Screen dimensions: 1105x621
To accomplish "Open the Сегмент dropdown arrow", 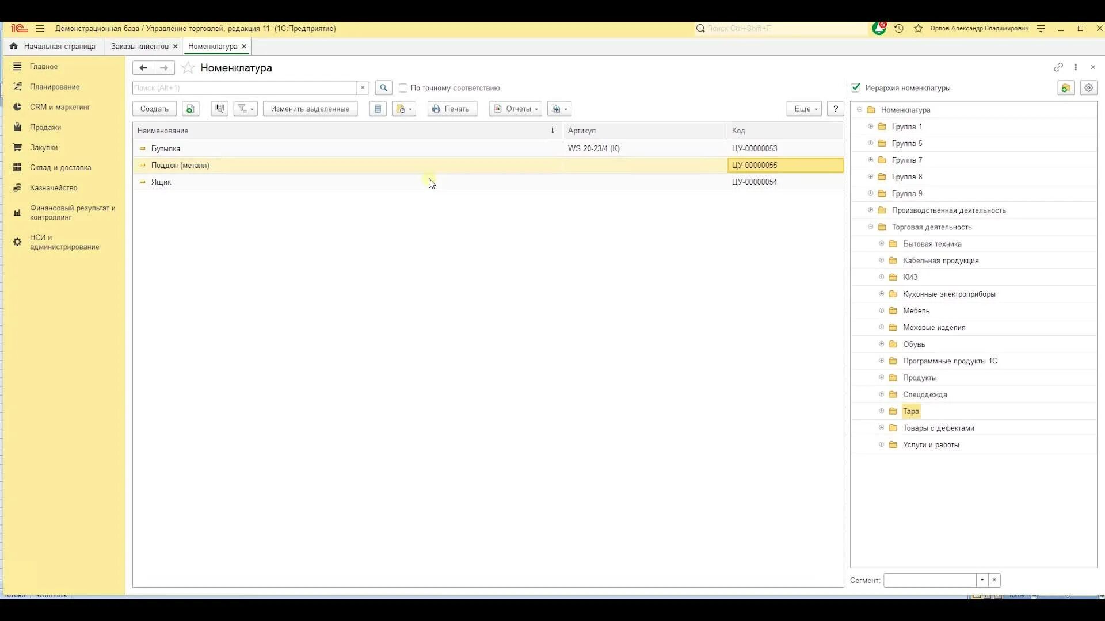I will click(982, 580).
